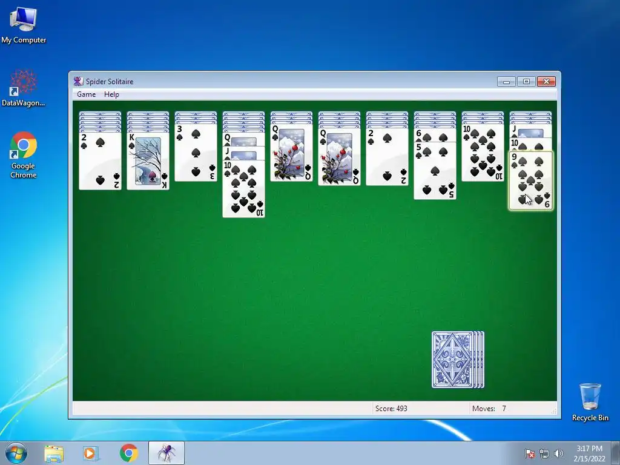Screen dimensions: 620x465
Task: Select the 2 of spades in seventh column
Action: coord(387,157)
